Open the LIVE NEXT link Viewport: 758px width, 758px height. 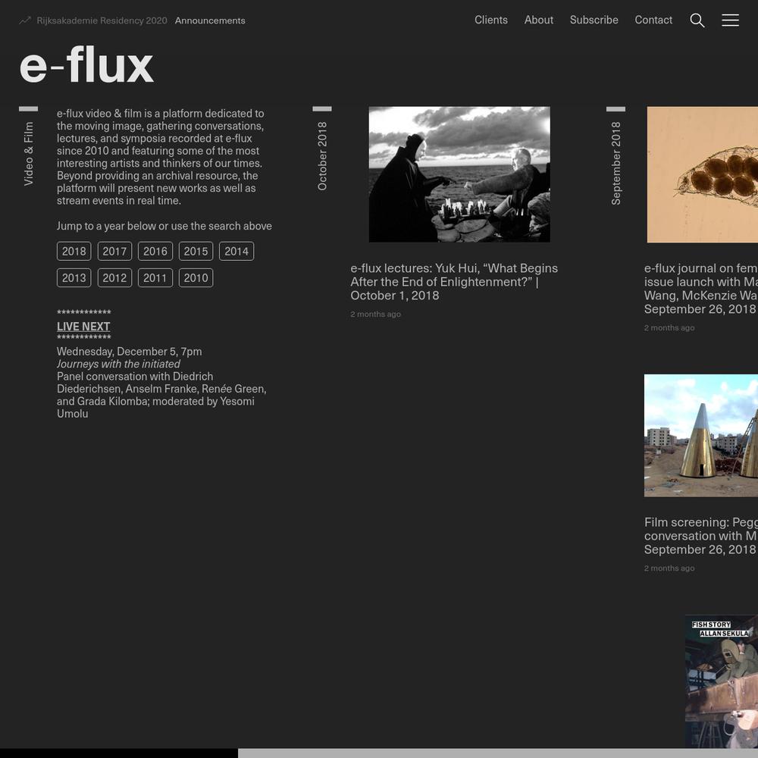83,327
